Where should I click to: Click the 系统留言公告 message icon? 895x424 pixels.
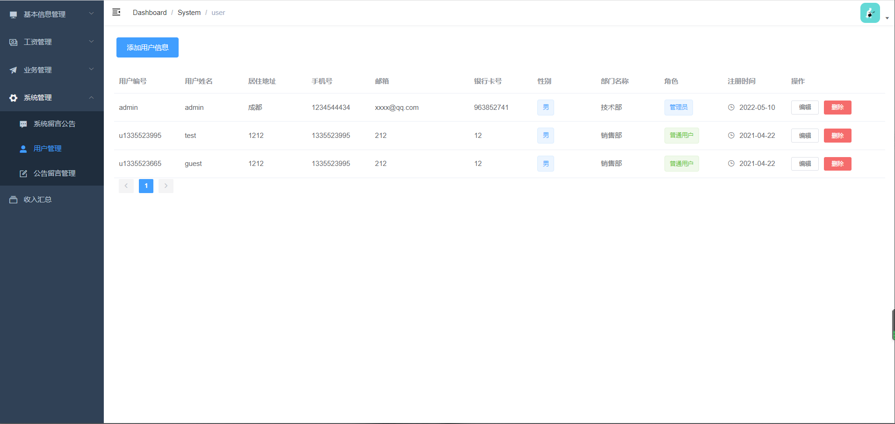(x=23, y=124)
